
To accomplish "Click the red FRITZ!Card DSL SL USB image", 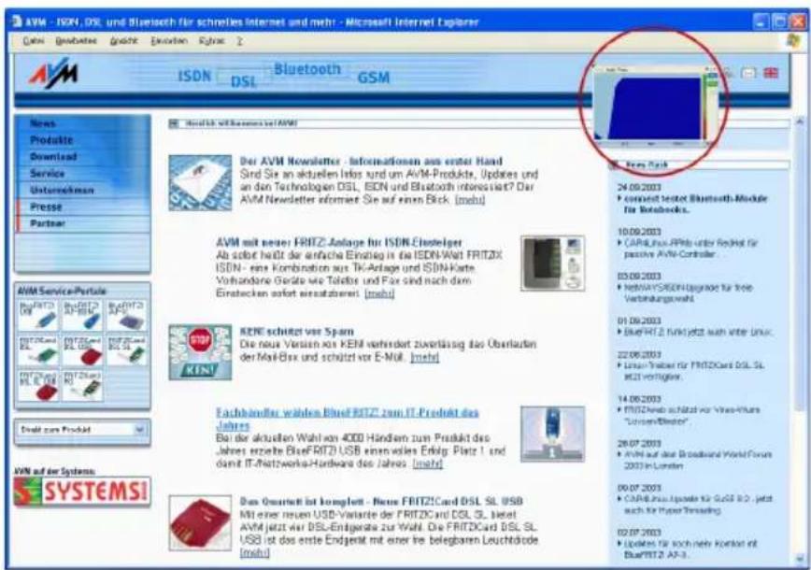I will pyautogui.click(x=200, y=523).
